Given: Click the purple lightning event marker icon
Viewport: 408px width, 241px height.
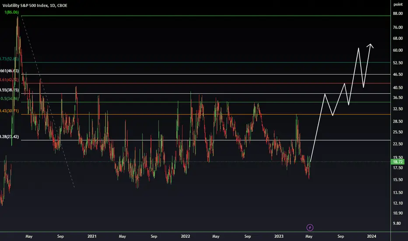Looking at the screenshot, I should (310, 227).
